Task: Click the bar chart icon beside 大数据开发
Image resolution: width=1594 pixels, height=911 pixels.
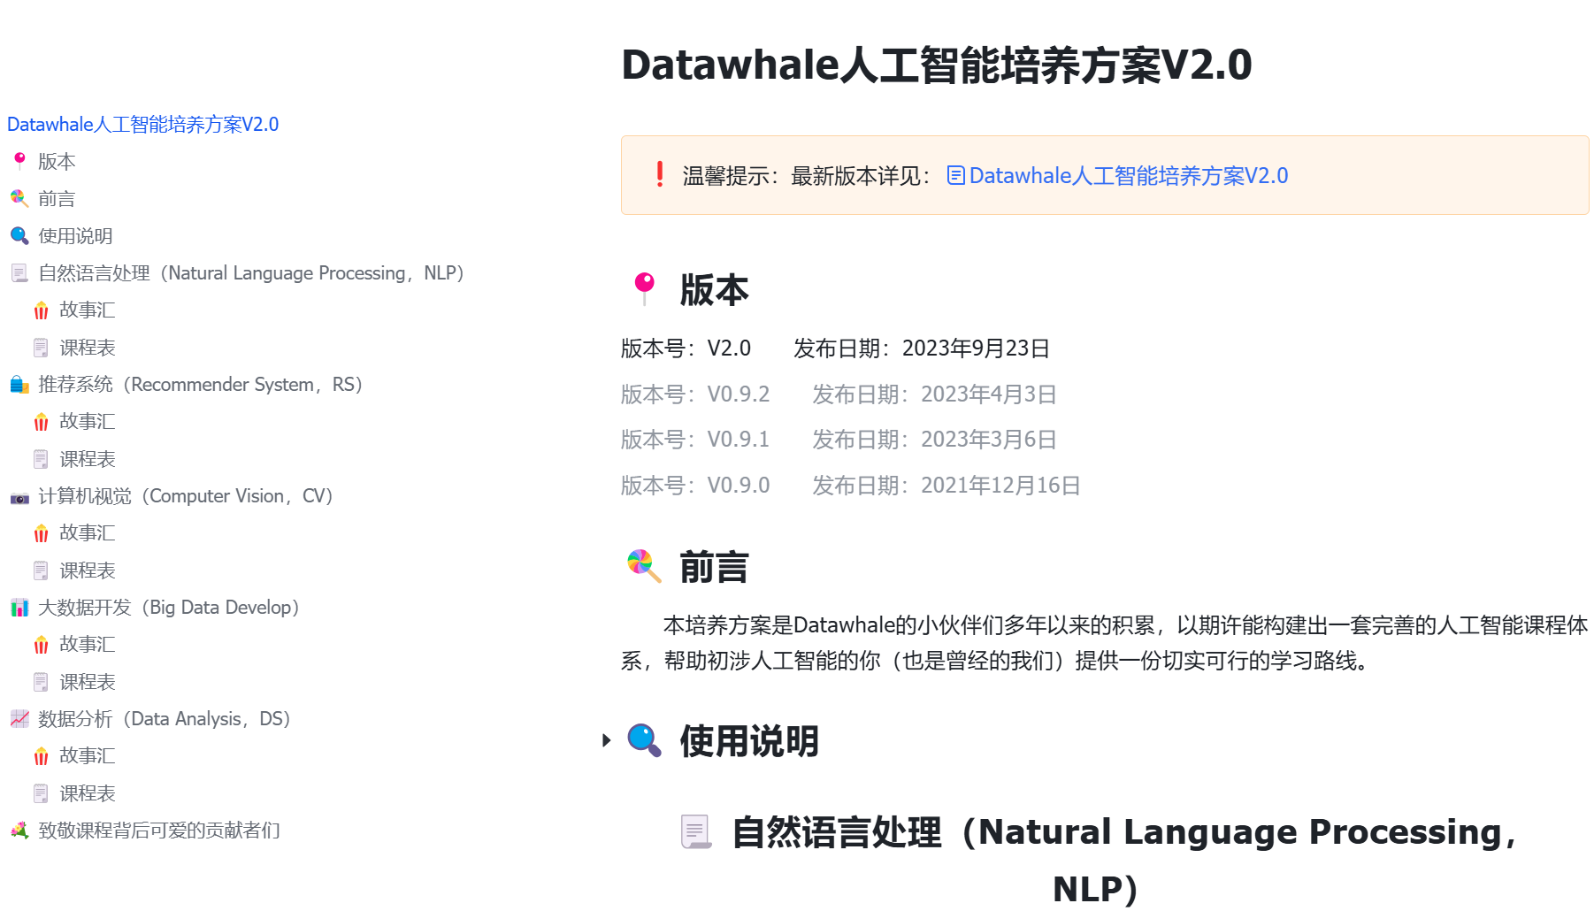Action: [19, 607]
